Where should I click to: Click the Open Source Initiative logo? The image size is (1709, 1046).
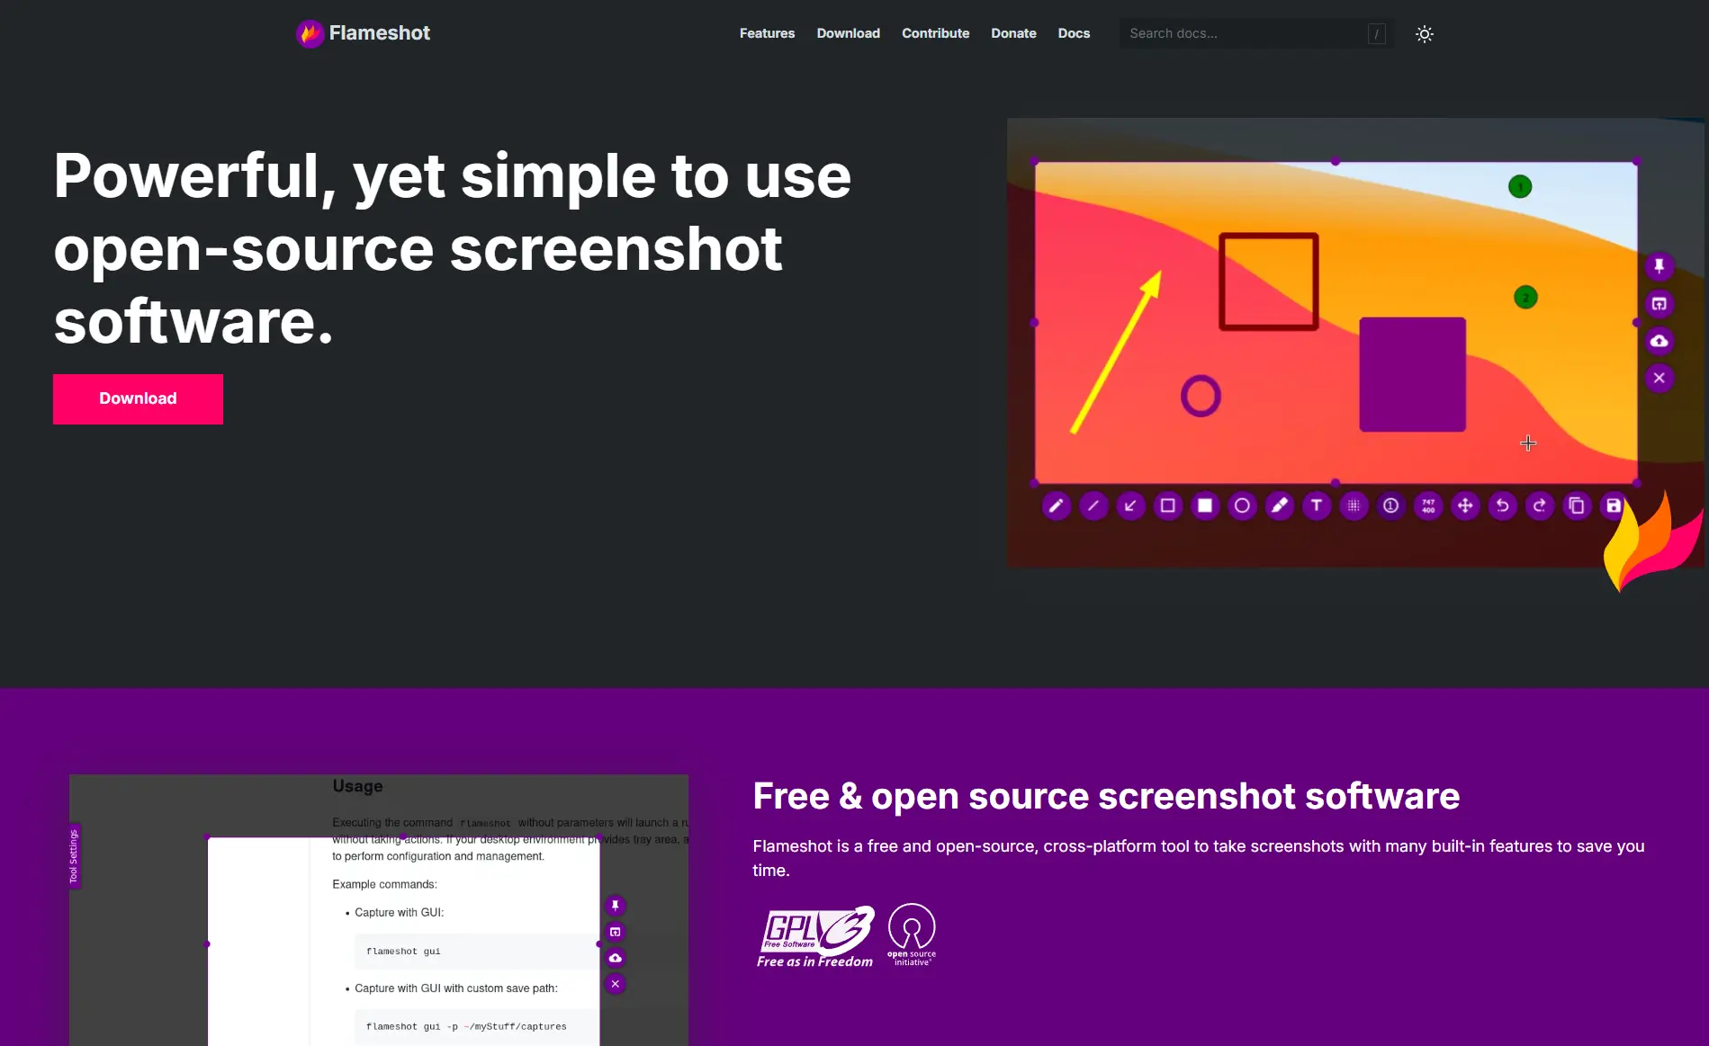tap(912, 935)
